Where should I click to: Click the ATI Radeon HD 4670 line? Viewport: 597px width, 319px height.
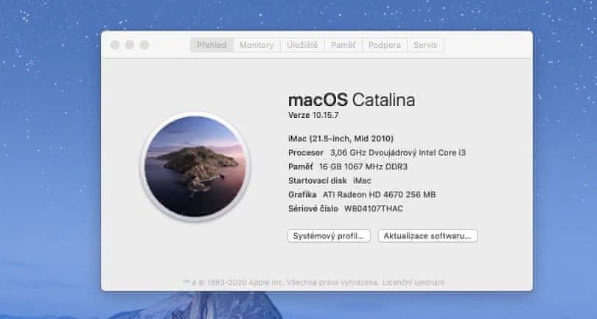[x=362, y=194]
